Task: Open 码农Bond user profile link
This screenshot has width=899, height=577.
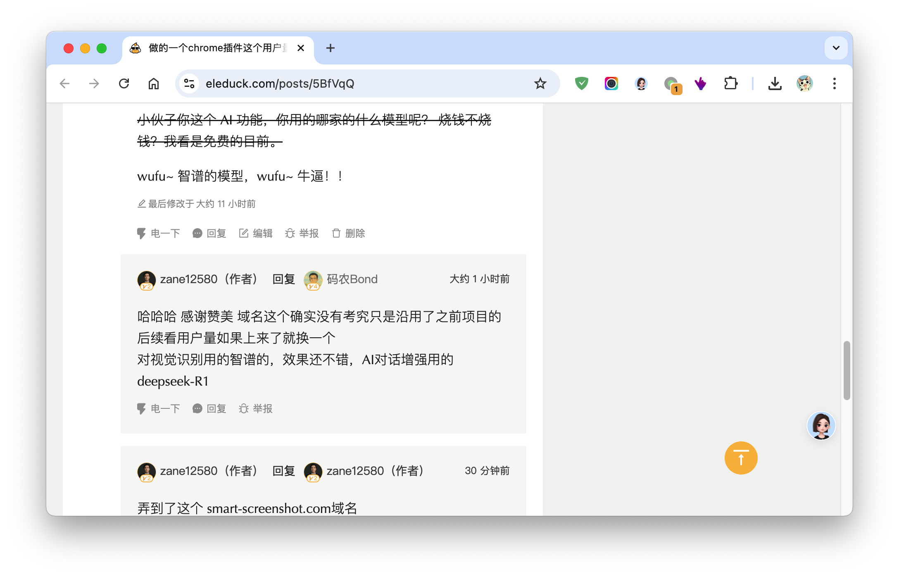Action: point(352,279)
